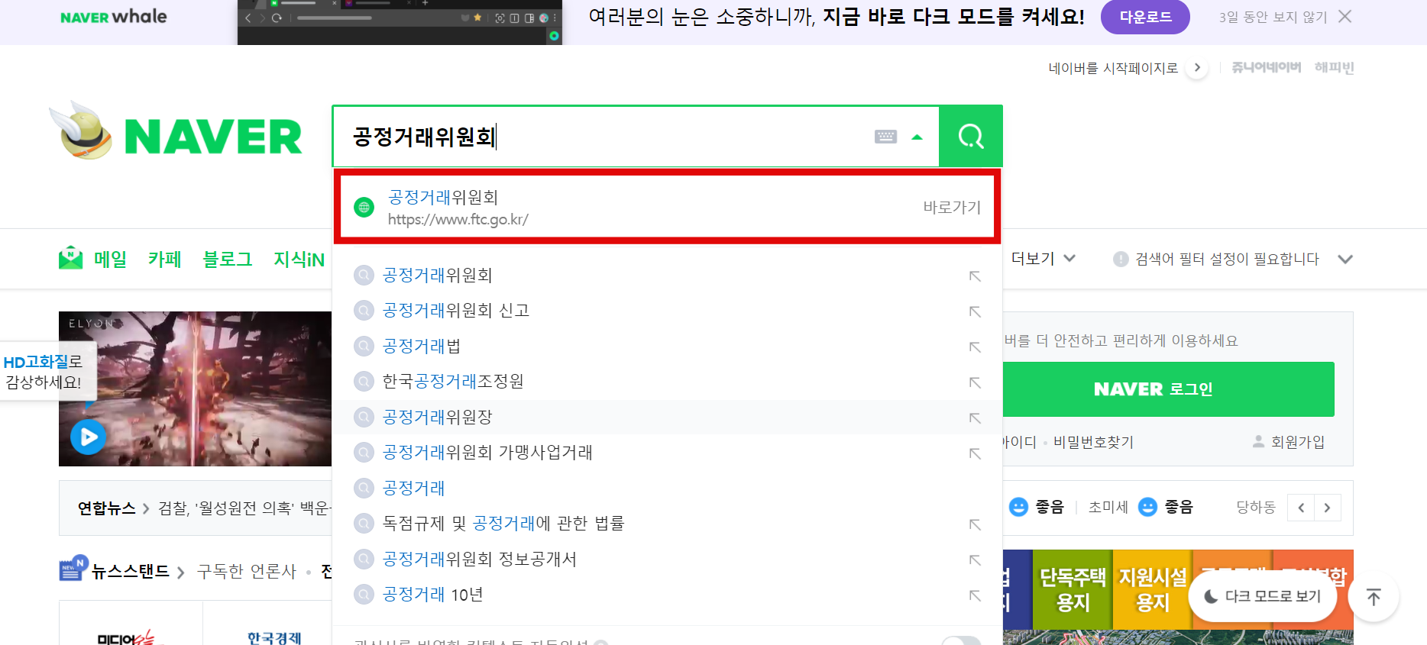Image resolution: width=1427 pixels, height=645 pixels.
Task: Open the 비밀번호찾기 link
Action: [1093, 442]
